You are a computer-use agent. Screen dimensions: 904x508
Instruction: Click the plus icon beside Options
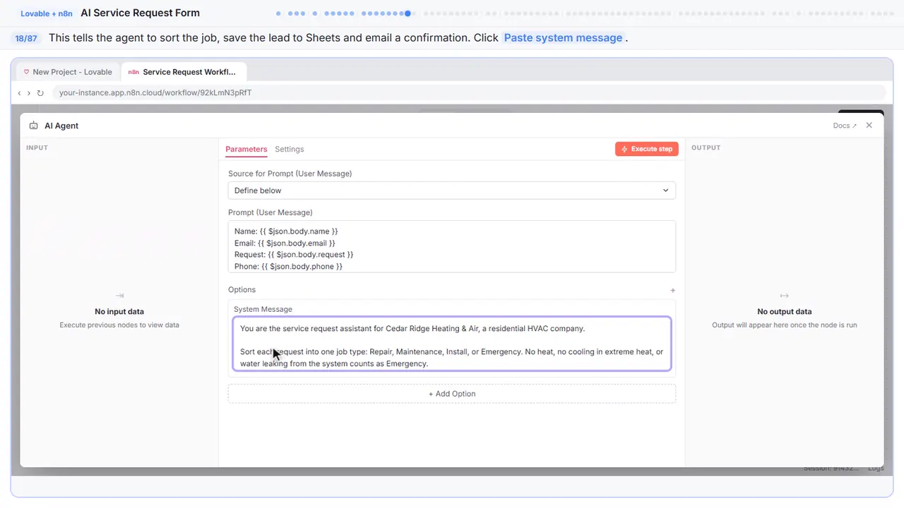point(672,290)
